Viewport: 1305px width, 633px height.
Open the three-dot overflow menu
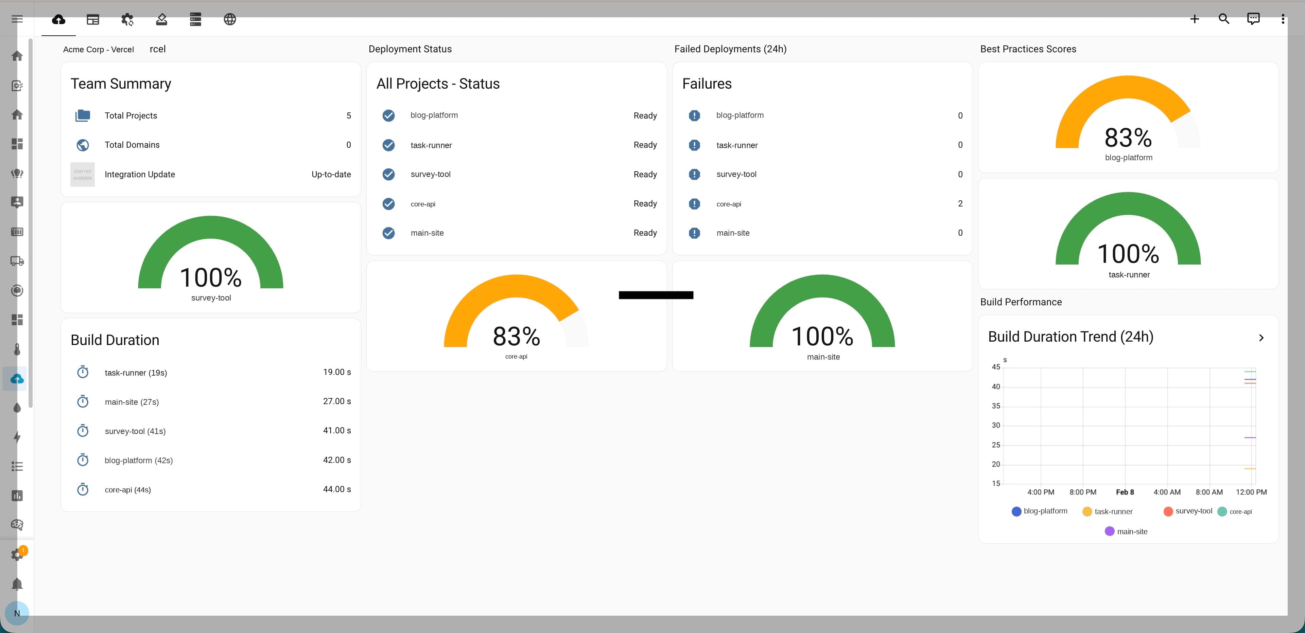(x=1283, y=19)
